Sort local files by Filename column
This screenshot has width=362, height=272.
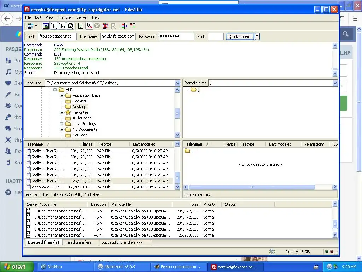click(x=45, y=144)
